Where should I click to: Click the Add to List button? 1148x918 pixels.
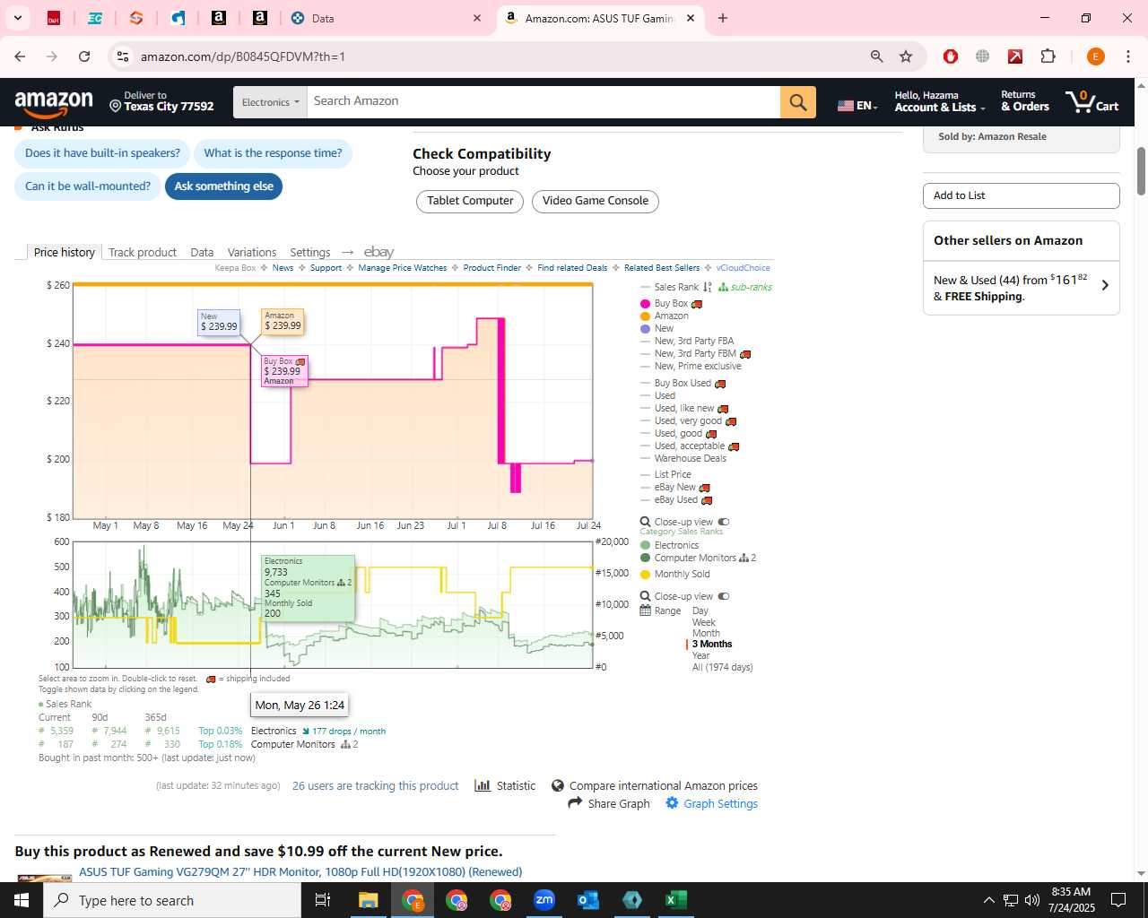(x=1021, y=195)
